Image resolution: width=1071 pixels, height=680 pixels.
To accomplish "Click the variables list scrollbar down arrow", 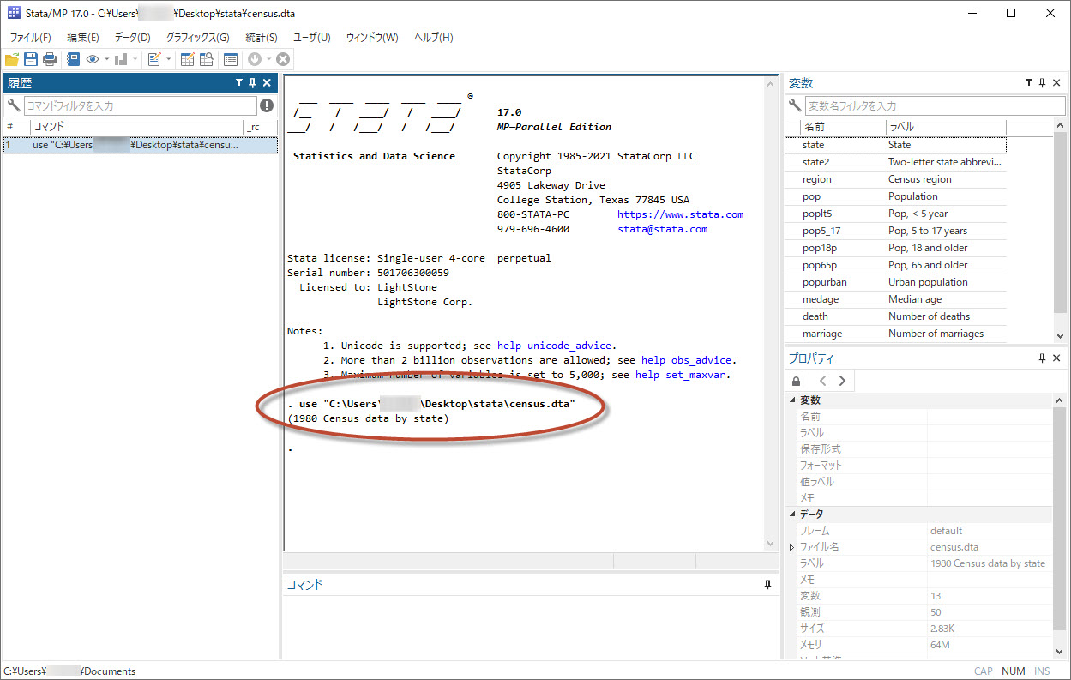I will click(x=1061, y=335).
